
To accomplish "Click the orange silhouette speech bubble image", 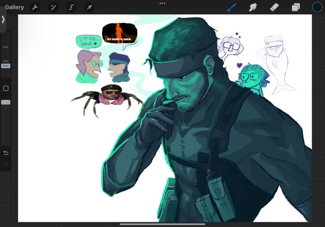I will pos(120,33).
